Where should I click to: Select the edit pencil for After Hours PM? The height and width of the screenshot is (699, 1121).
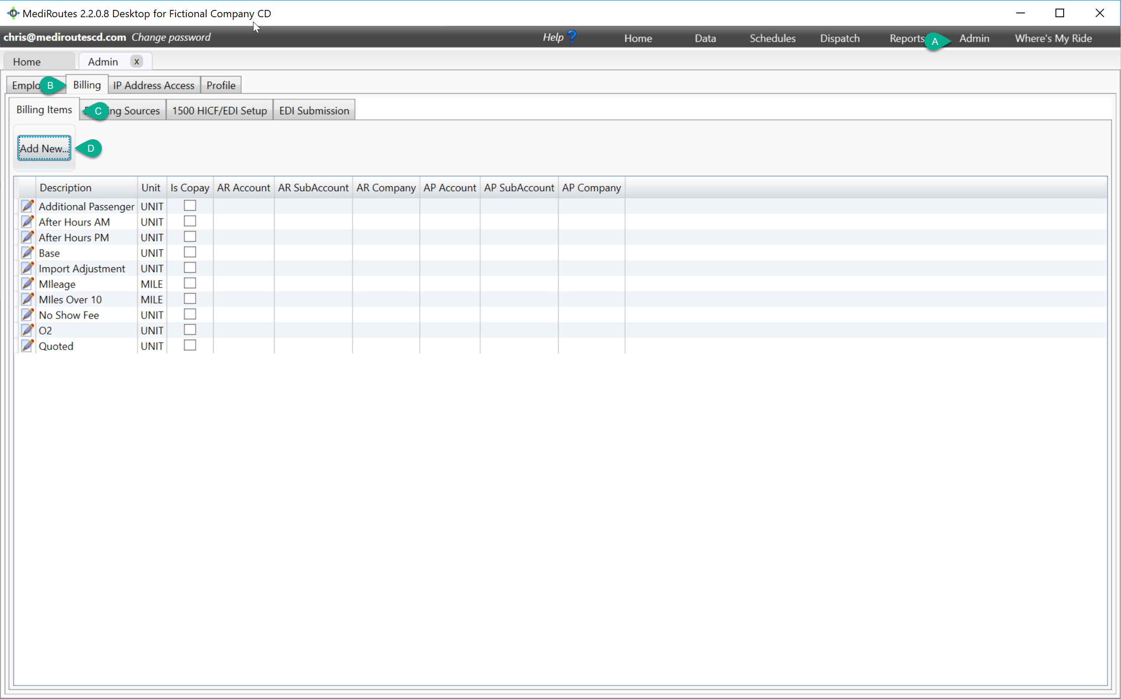[27, 237]
